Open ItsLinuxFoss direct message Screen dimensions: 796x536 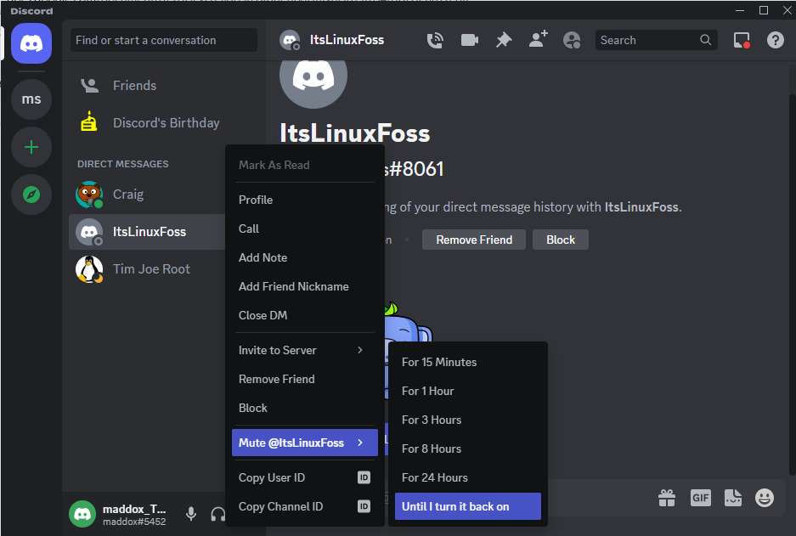(x=147, y=232)
